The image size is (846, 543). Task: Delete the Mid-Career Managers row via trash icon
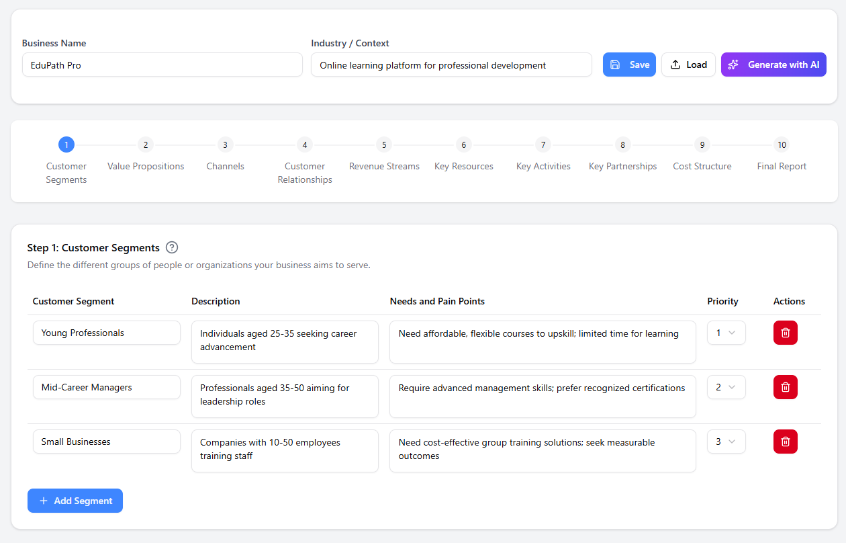coord(785,386)
